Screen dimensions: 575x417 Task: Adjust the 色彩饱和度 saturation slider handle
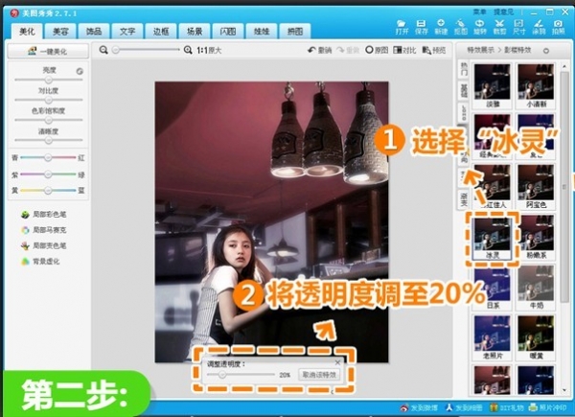(x=49, y=120)
